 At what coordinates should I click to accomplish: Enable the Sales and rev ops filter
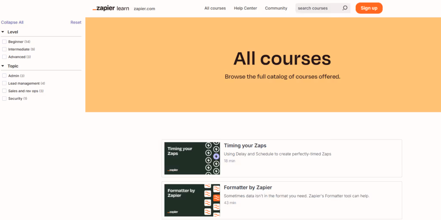[x=4, y=91]
